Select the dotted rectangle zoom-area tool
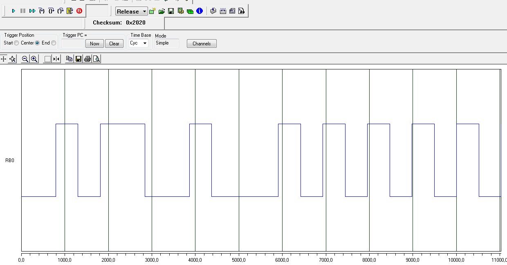The width and height of the screenshot is (507, 265). pos(47,59)
